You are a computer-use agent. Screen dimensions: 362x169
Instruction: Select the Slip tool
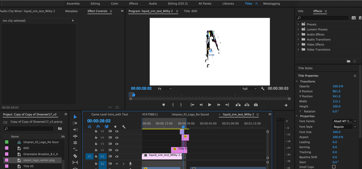point(75,162)
